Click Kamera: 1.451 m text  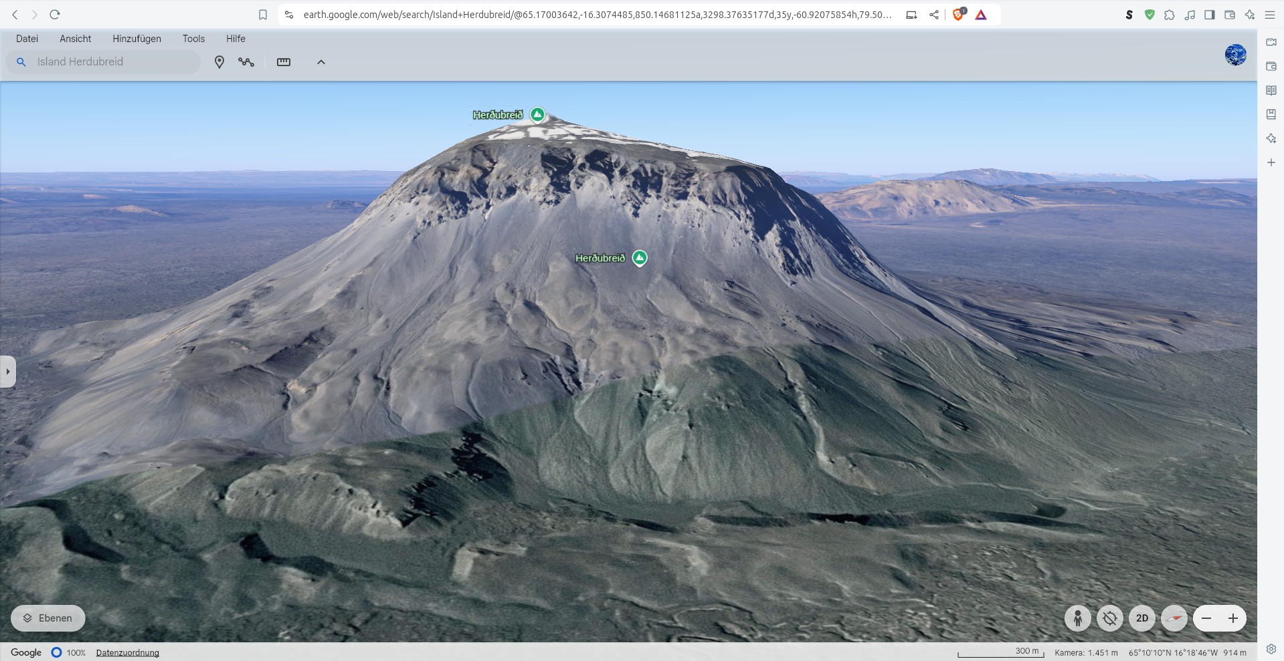pos(1086,653)
